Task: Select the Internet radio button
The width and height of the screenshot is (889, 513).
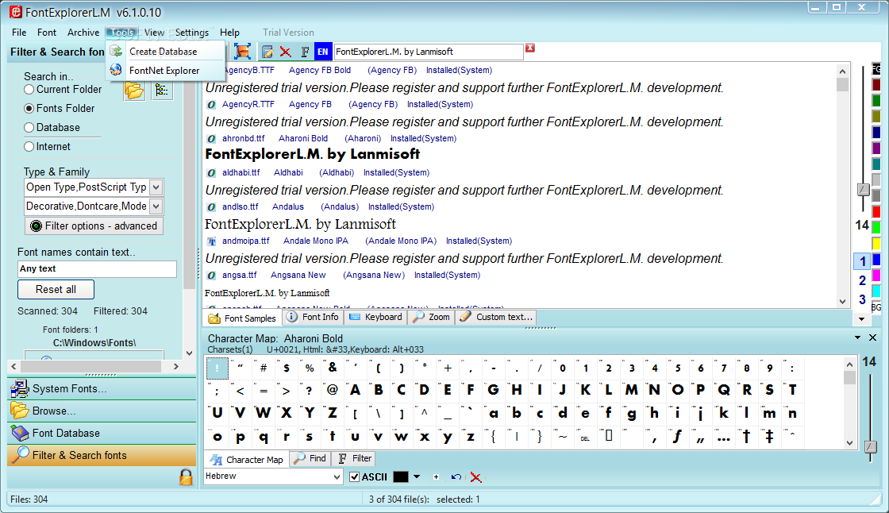Action: [x=29, y=147]
